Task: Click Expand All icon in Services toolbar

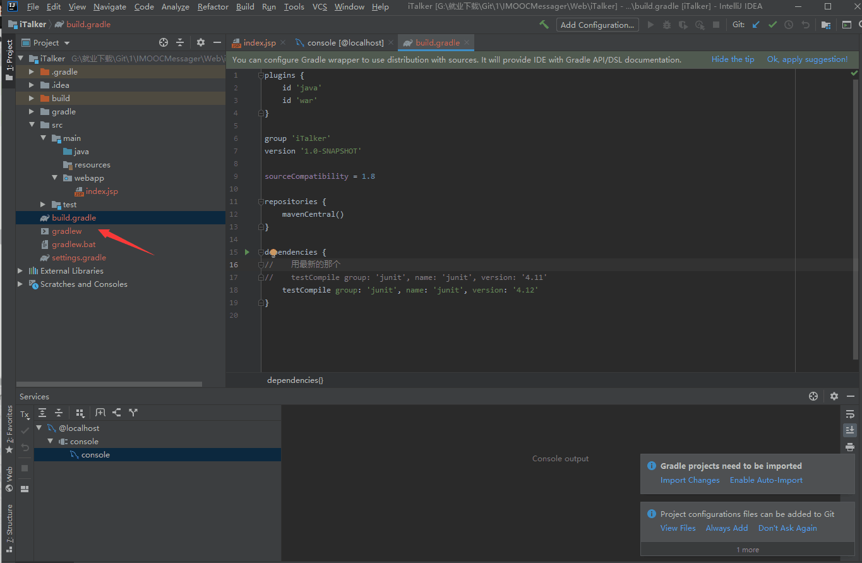Action: tap(42, 413)
